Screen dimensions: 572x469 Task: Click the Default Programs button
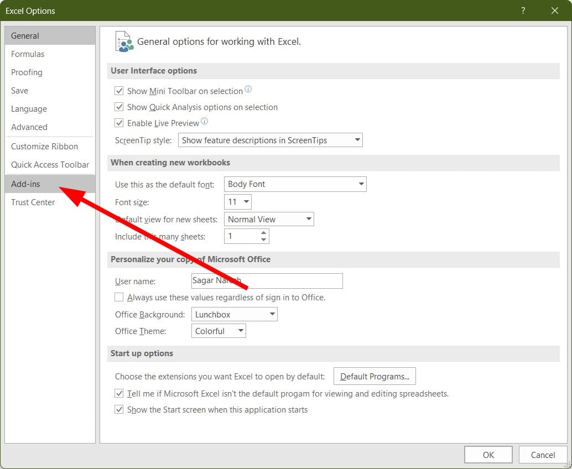point(375,376)
